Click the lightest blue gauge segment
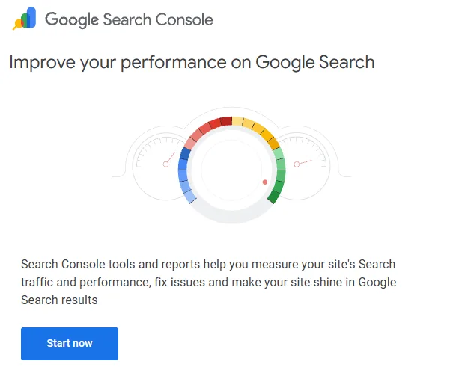462x367 pixels. [190, 197]
